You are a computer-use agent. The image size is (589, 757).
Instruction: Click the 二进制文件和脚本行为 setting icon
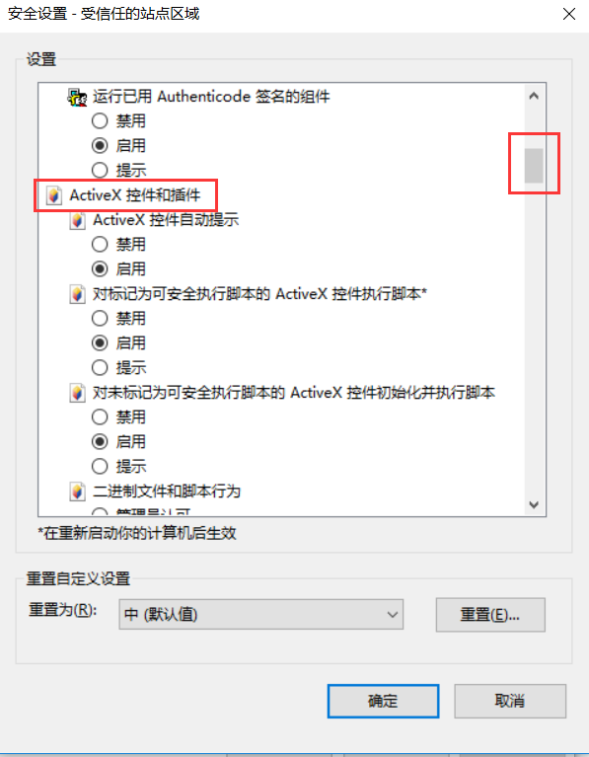pos(77,492)
